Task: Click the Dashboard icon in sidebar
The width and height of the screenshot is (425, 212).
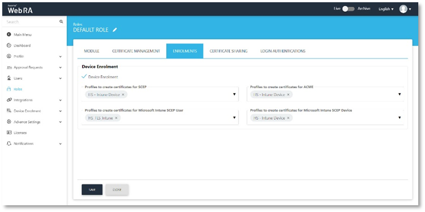Action: click(8, 46)
